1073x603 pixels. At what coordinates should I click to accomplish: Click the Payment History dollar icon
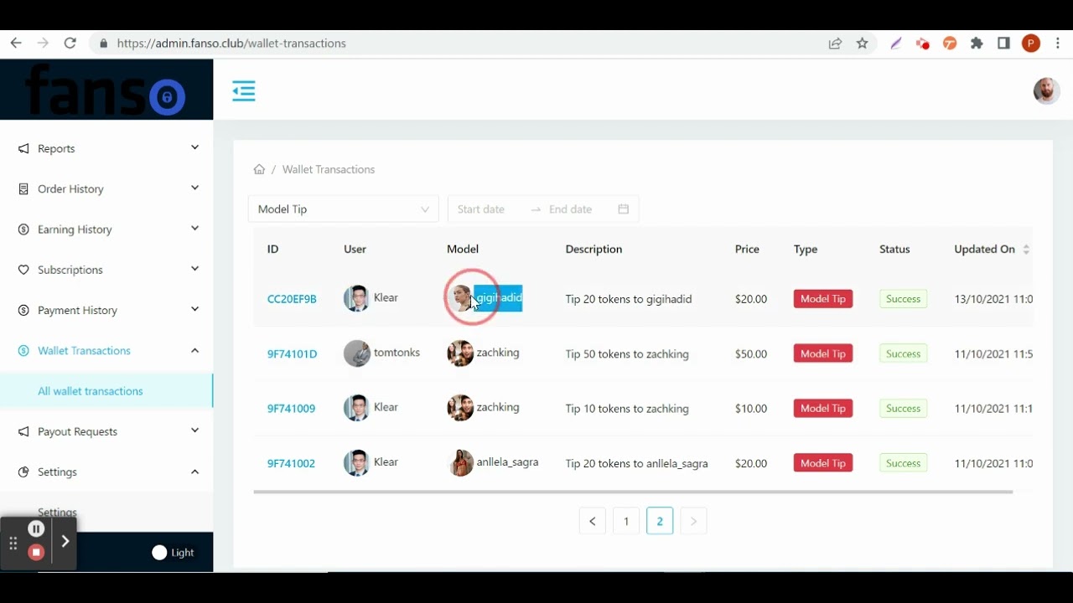[23, 311]
